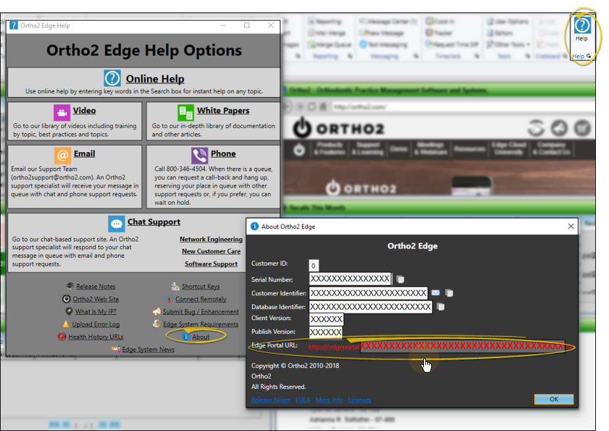Expand the Help group dialog launcher
The width and height of the screenshot is (609, 431).
(589, 56)
